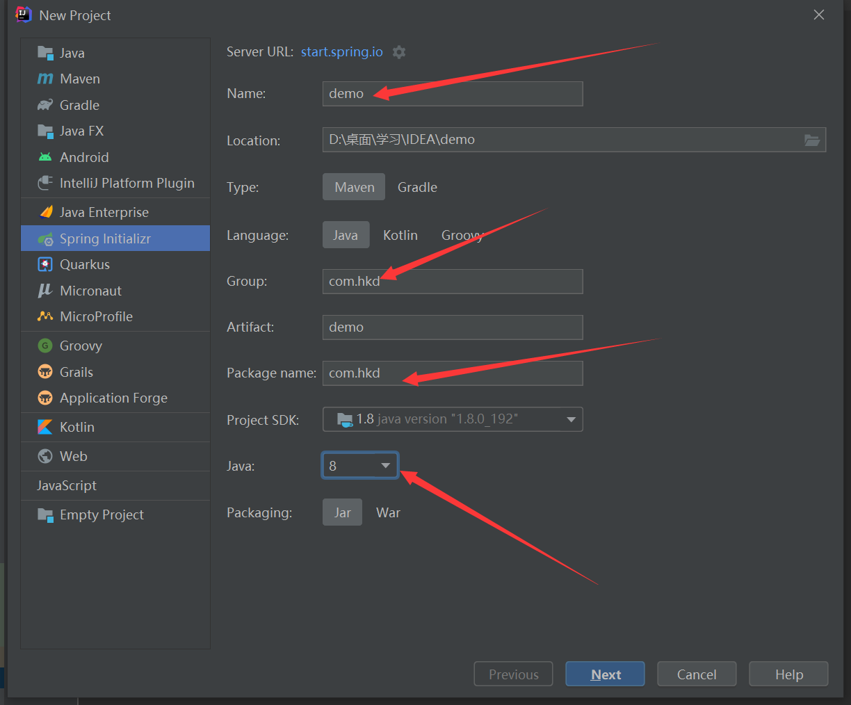
Task: Click the Application Forge icon
Action: (45, 398)
